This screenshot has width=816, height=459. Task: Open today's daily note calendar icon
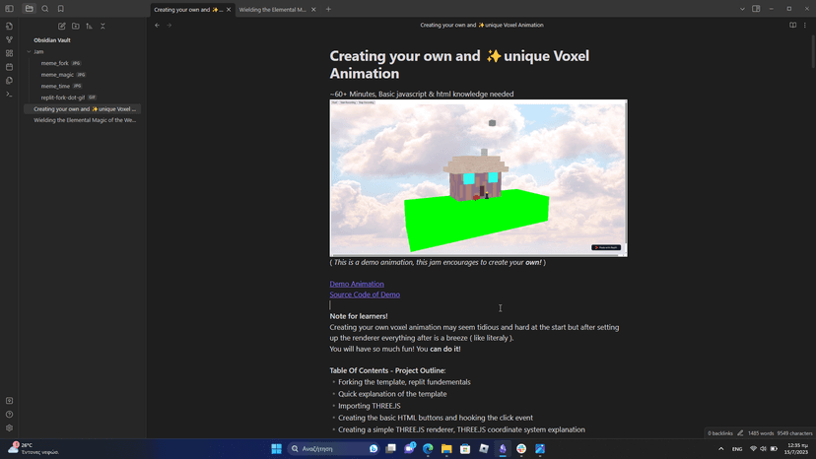click(10, 67)
